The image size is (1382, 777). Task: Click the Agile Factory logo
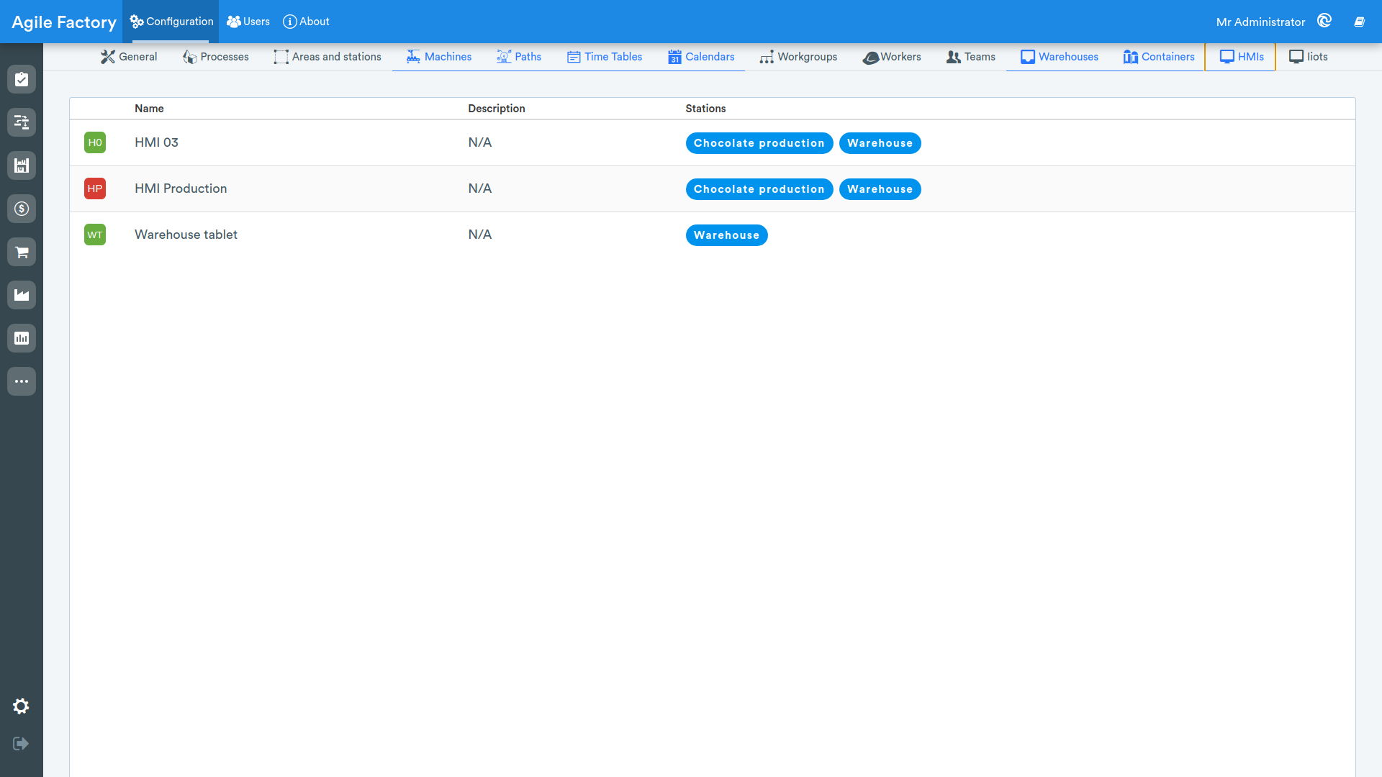(64, 22)
